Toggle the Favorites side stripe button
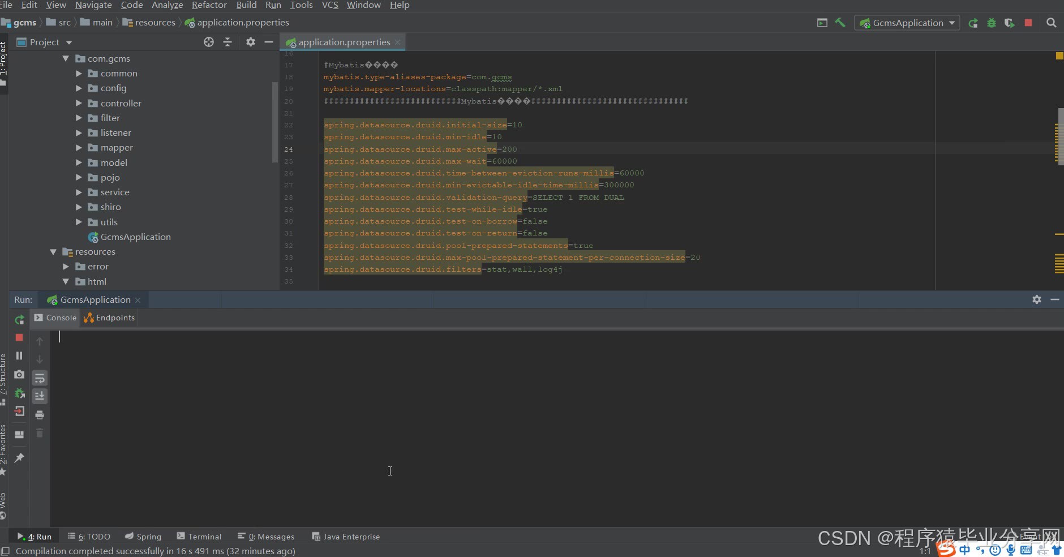The height and width of the screenshot is (557, 1064). click(3, 449)
